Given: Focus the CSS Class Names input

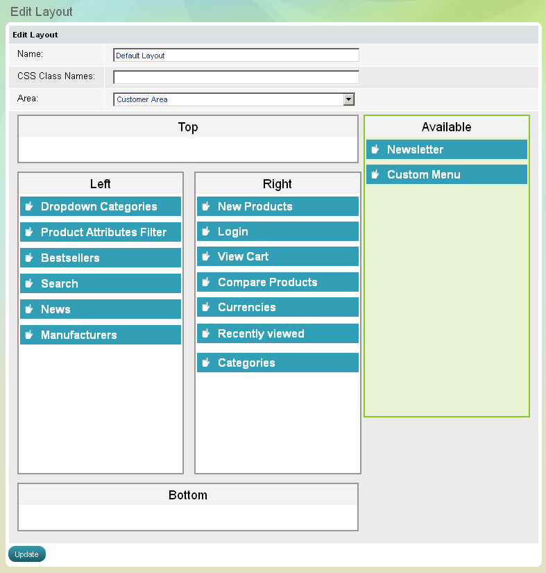Looking at the screenshot, I should click(236, 77).
